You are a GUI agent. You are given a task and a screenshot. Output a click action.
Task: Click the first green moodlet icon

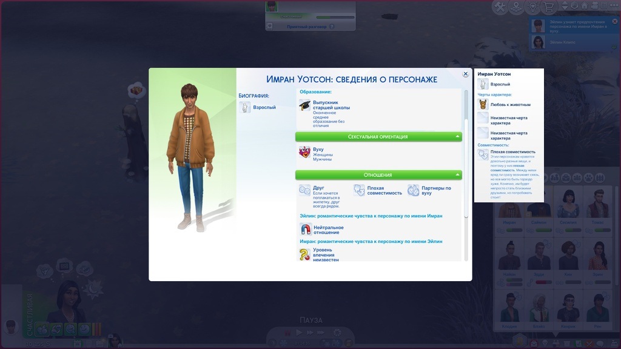(42, 329)
